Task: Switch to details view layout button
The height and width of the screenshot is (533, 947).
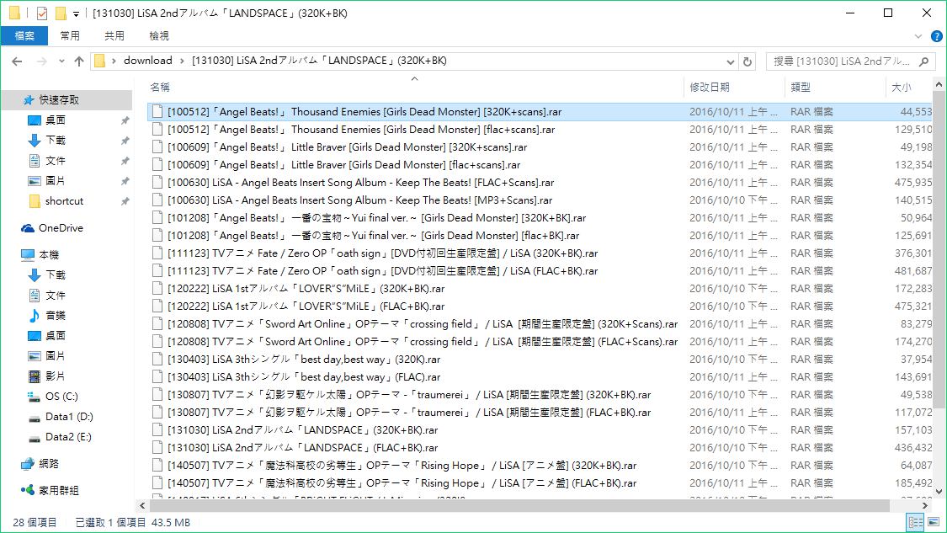Action: [x=915, y=522]
